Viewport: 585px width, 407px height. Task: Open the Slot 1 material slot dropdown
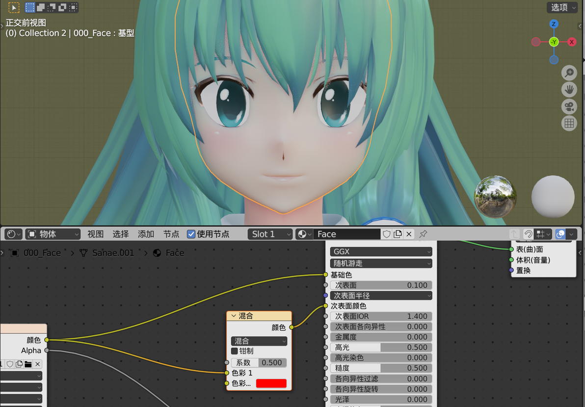[x=270, y=234]
